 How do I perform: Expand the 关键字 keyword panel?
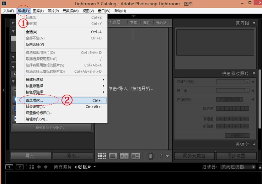(x=254, y=144)
